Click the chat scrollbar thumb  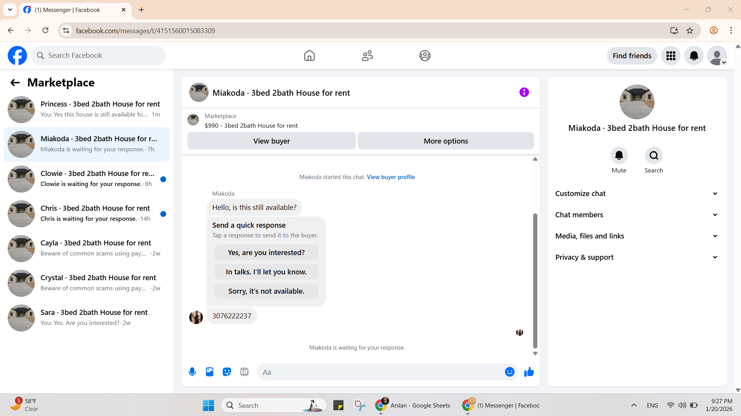(535, 281)
